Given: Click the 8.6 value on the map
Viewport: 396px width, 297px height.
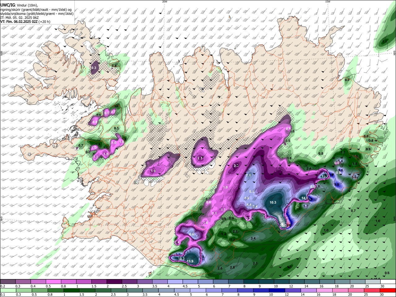Looking at the screenshot, I should point(341,170).
